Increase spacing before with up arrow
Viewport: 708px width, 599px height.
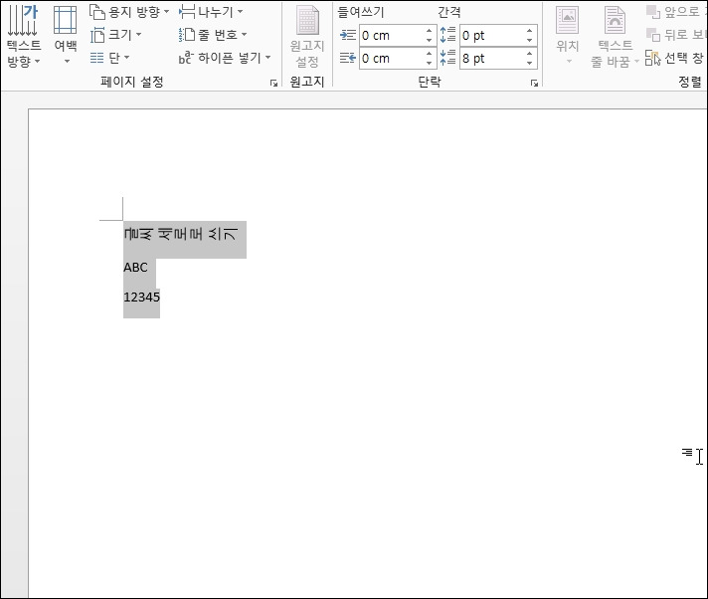coord(530,30)
